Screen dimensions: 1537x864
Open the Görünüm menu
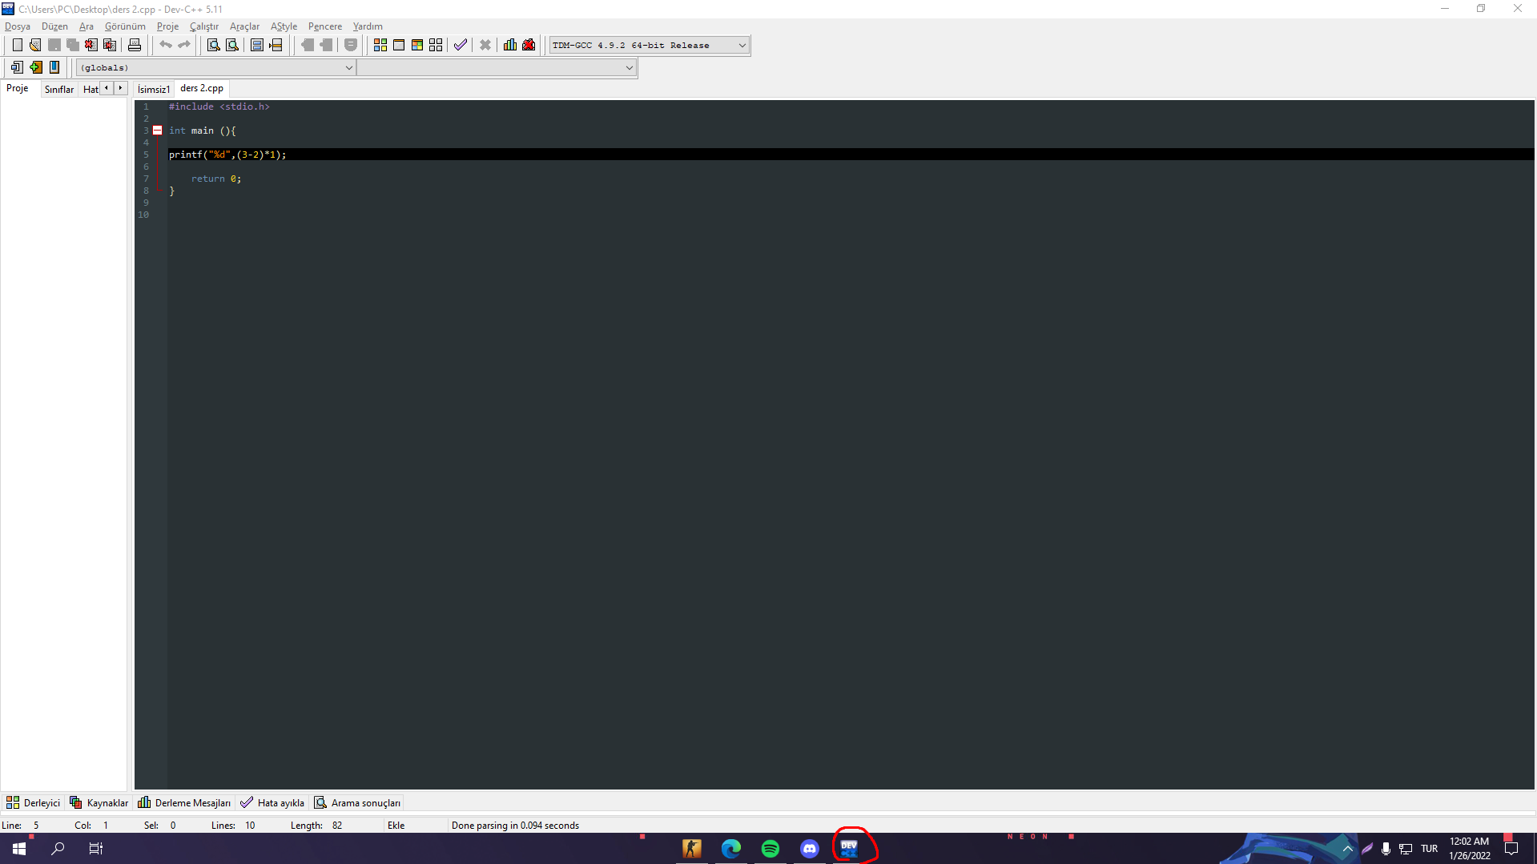(125, 26)
